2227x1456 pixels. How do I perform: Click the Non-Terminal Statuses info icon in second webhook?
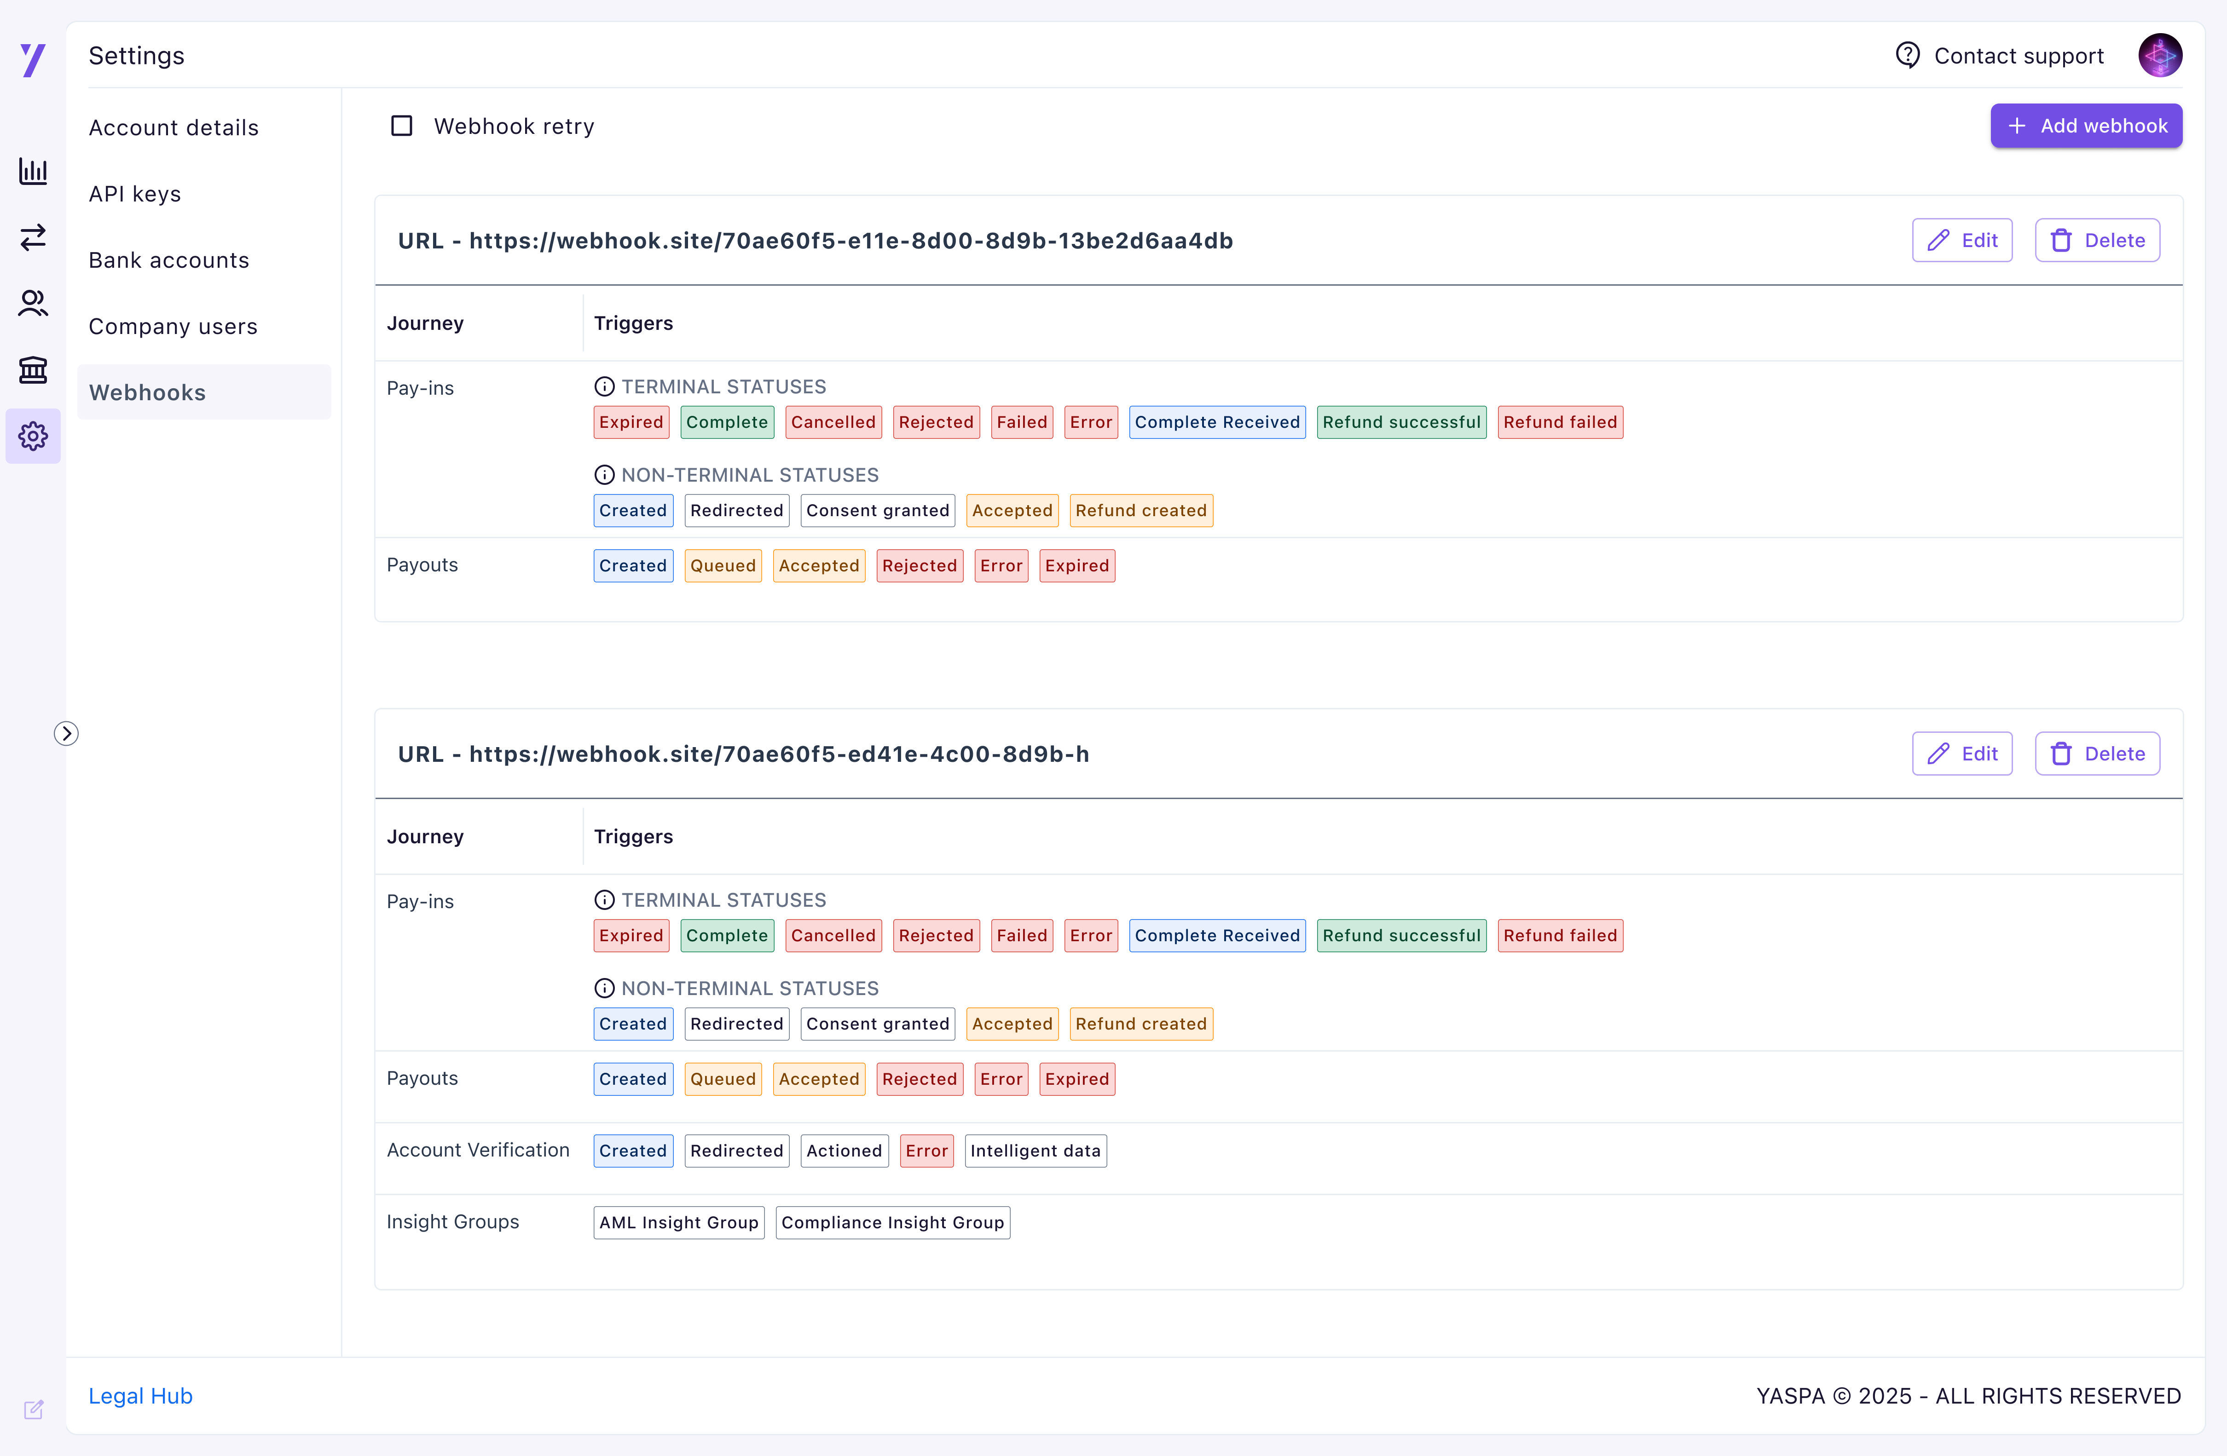(x=604, y=989)
